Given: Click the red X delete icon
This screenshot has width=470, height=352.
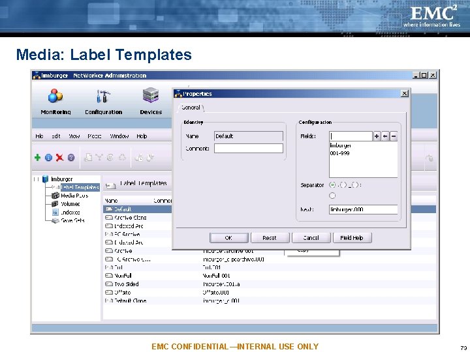Looking at the screenshot, I should coord(59,158).
